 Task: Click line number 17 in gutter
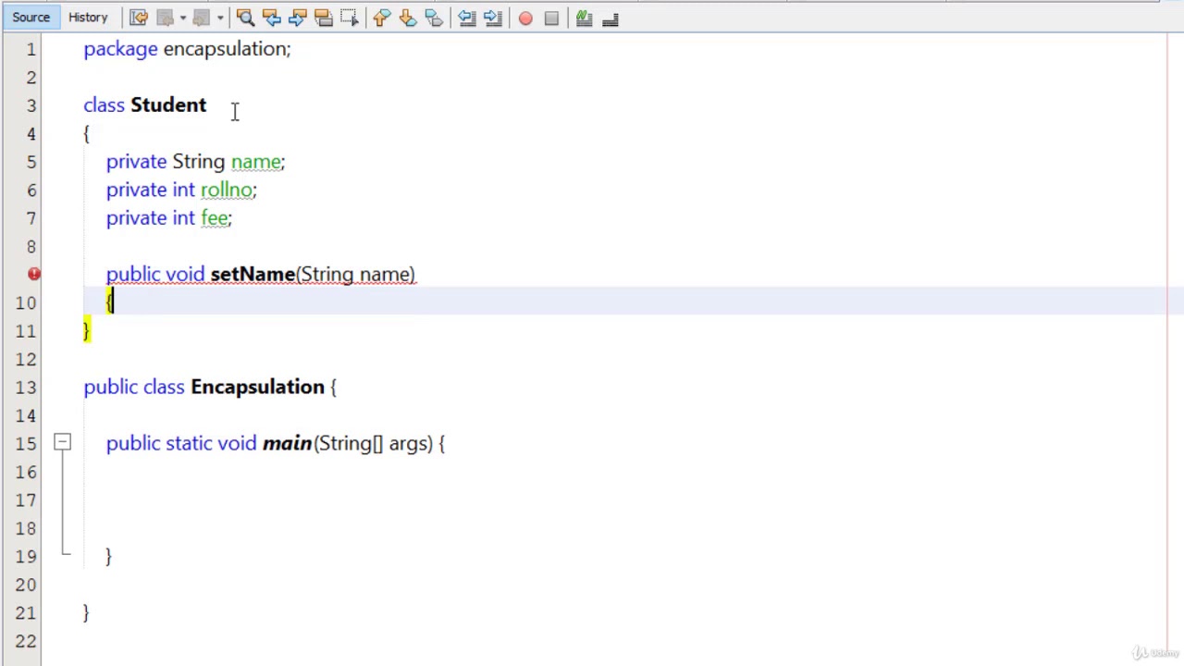tap(26, 499)
